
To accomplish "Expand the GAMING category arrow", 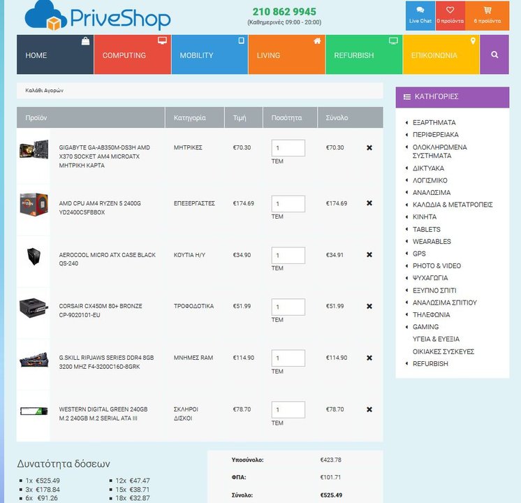I will 406,327.
